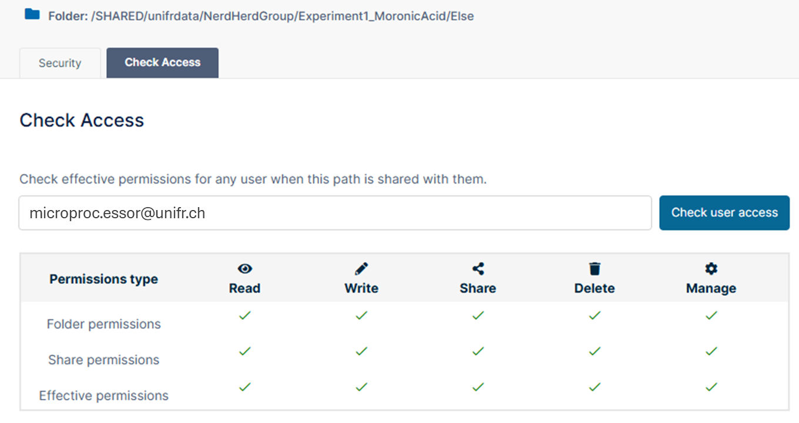Select the Check Access tab

[163, 63]
